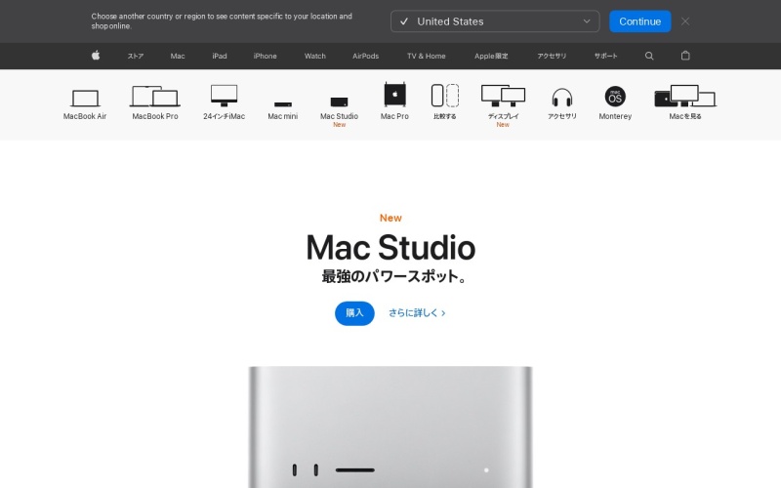Select the MacBook Air icon
The height and width of the screenshot is (488, 781).
(85, 98)
